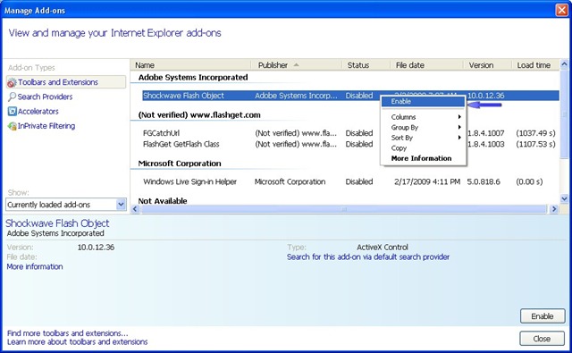
Task: Click the Microsoft Corporation publisher cell
Action: (290, 181)
